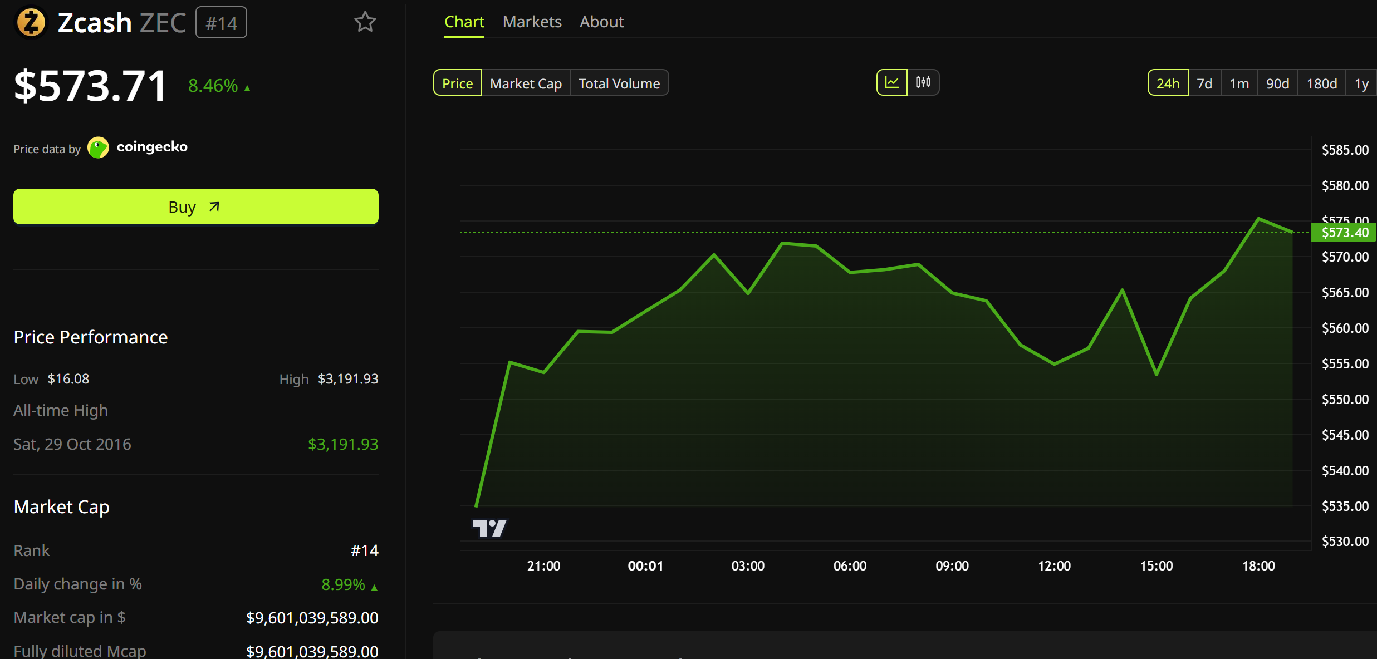
Task: Switch to line chart view icon
Action: pyautogui.click(x=892, y=82)
